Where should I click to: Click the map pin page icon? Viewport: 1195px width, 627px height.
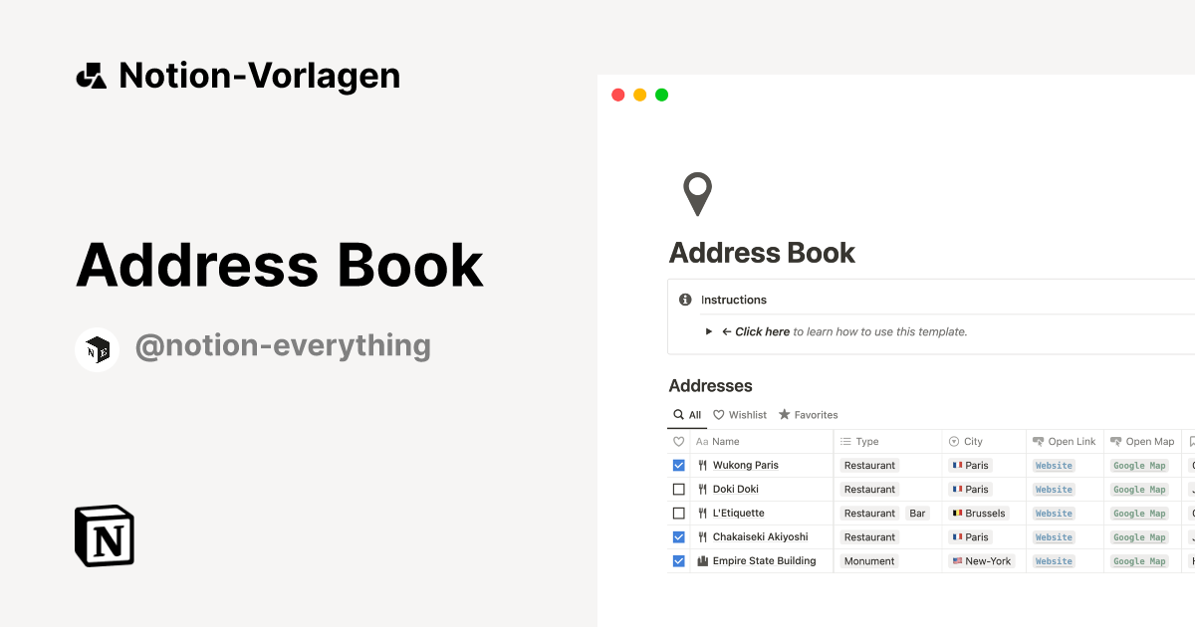point(698,192)
